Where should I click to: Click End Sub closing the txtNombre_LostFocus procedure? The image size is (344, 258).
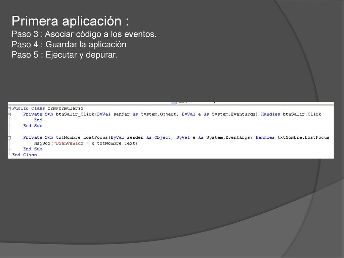(33, 149)
